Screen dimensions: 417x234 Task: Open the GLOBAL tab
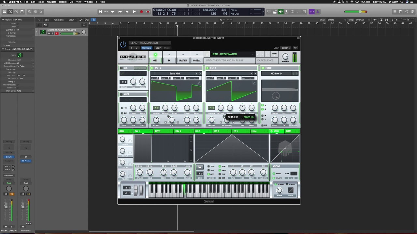pyautogui.click(x=197, y=58)
